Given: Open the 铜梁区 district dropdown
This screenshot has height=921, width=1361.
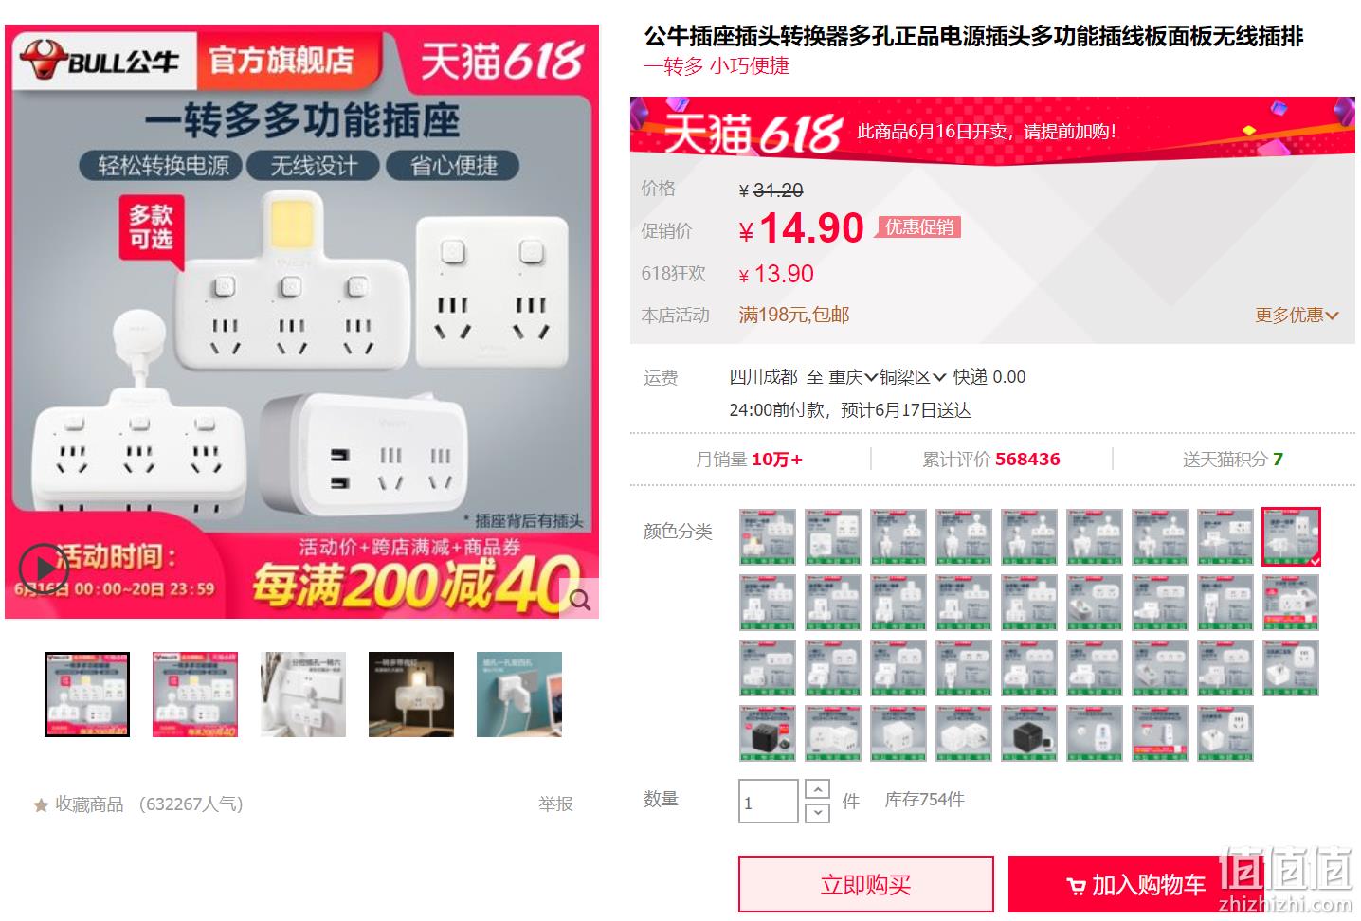Looking at the screenshot, I should (x=913, y=377).
